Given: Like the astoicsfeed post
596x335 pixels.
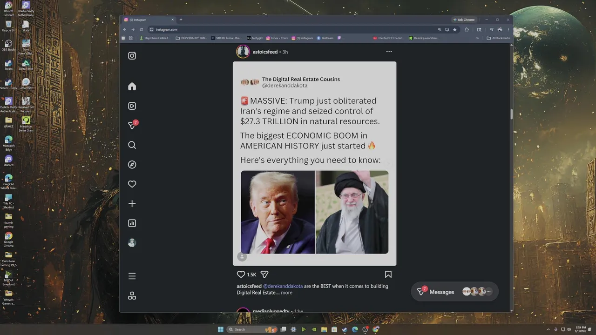Looking at the screenshot, I should (x=241, y=275).
